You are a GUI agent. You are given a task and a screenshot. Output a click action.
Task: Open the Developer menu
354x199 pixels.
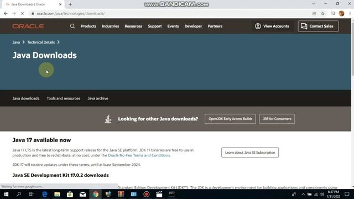point(193,26)
